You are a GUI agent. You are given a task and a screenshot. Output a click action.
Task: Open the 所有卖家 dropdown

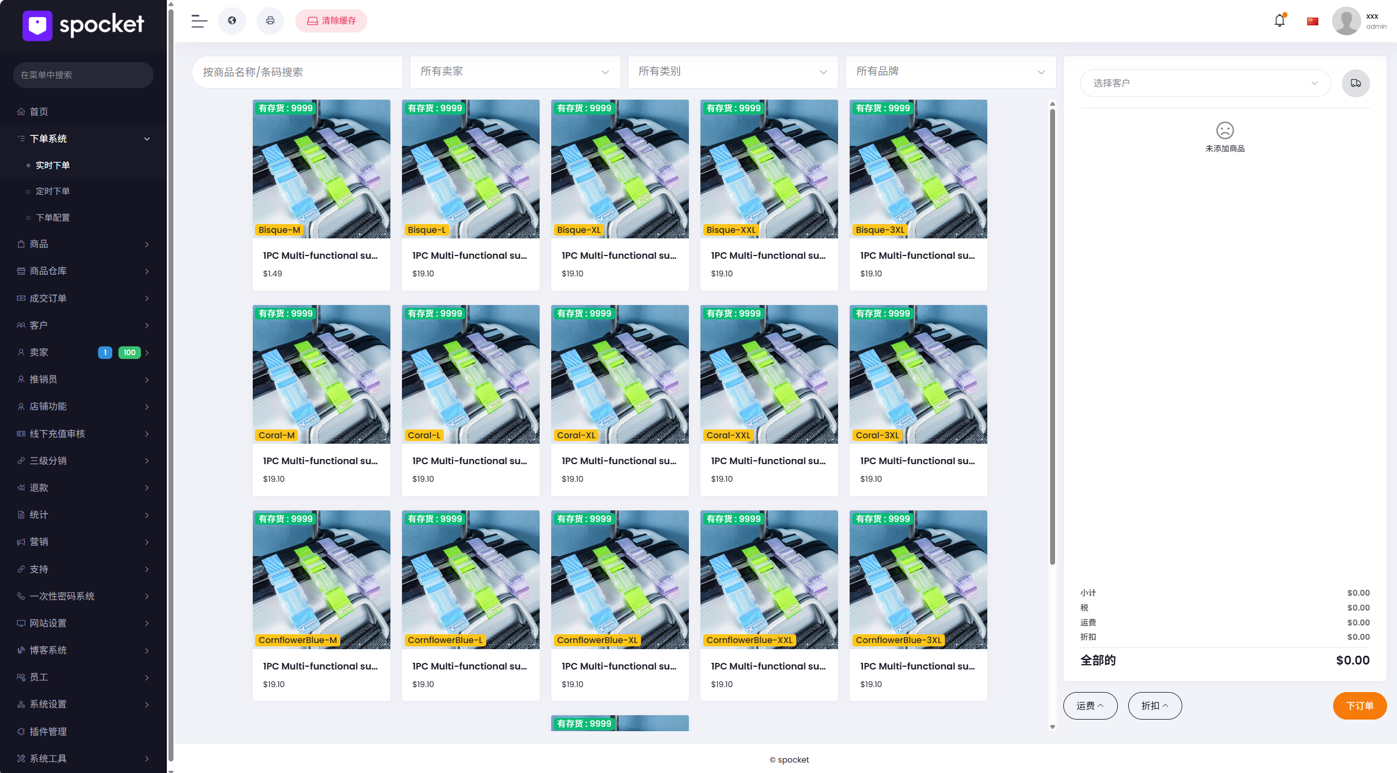tap(514, 72)
